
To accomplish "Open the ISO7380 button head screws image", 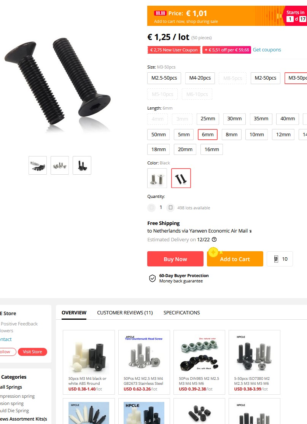I will (255, 354).
